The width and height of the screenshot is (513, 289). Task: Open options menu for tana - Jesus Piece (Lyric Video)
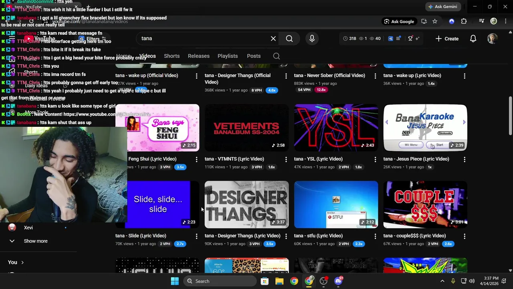point(465,159)
